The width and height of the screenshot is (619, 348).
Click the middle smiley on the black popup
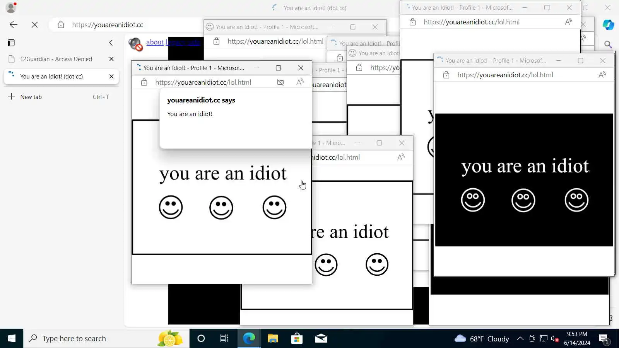(523, 200)
